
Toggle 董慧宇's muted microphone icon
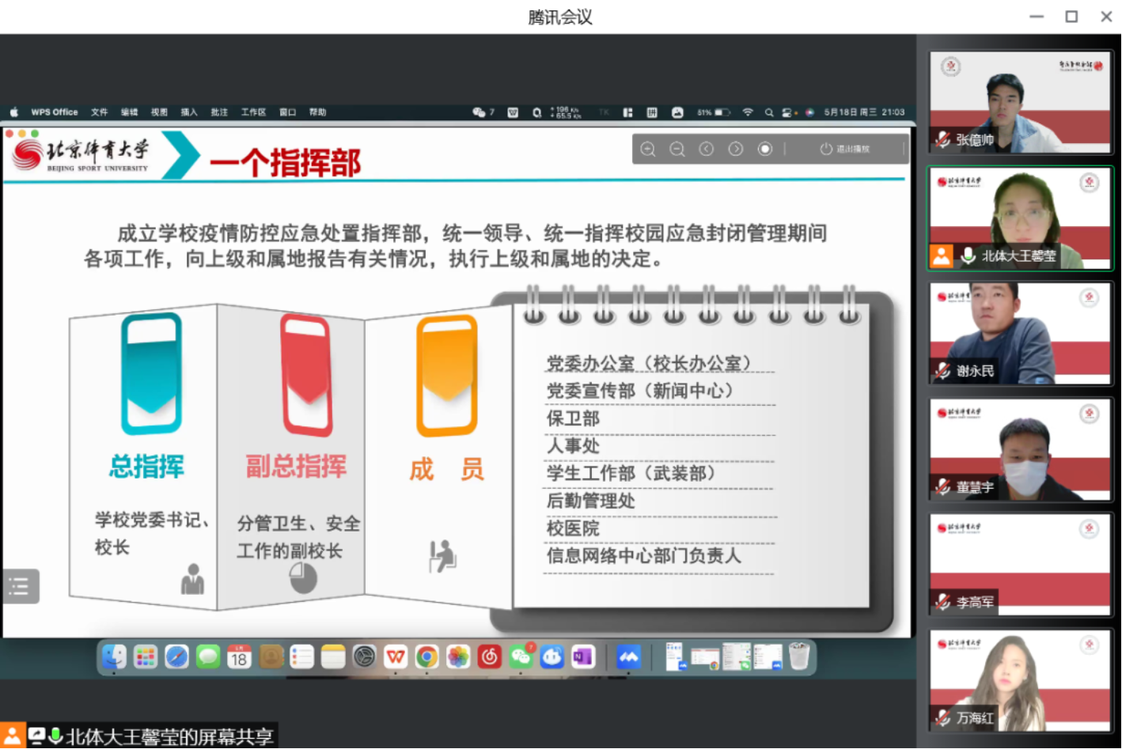pyautogui.click(x=942, y=486)
